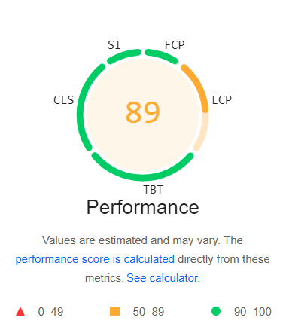The height and width of the screenshot is (330, 286).
Task: Open the 'performance score is calculated' link
Action: click(x=95, y=259)
